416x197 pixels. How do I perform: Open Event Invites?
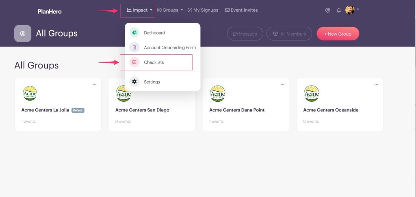(241, 10)
